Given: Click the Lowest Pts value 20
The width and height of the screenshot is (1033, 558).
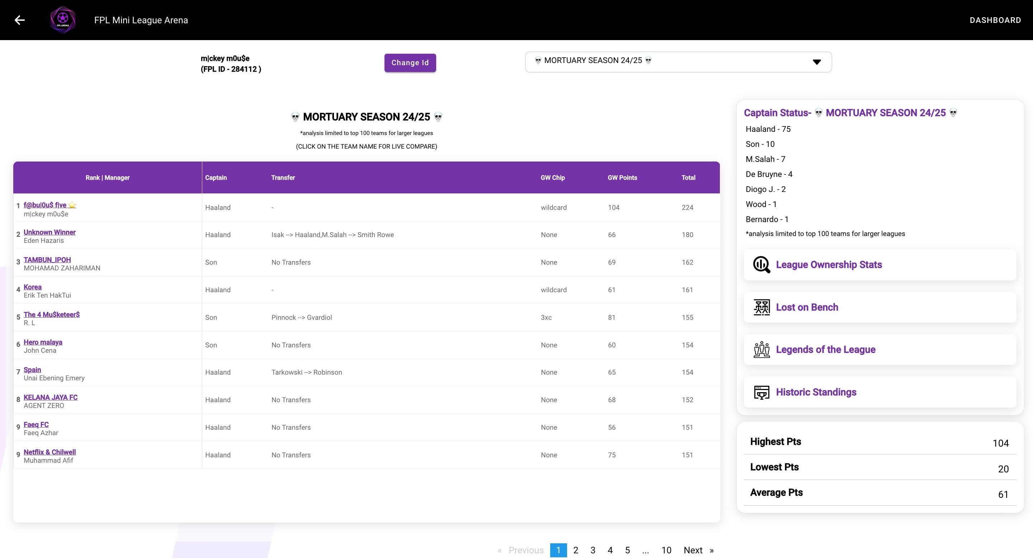Looking at the screenshot, I should pos(1003,469).
